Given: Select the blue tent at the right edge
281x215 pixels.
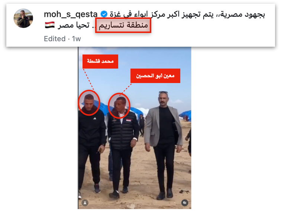Looking at the screenshot, I should tap(185, 116).
